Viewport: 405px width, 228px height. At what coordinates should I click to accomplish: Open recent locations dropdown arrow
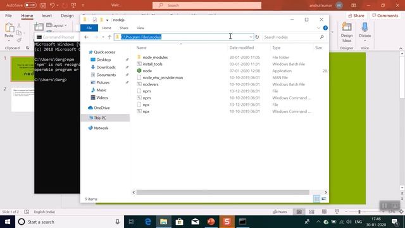coord(103,37)
